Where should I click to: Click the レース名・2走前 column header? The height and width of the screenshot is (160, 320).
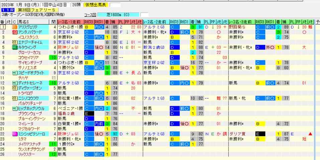tap(156, 22)
